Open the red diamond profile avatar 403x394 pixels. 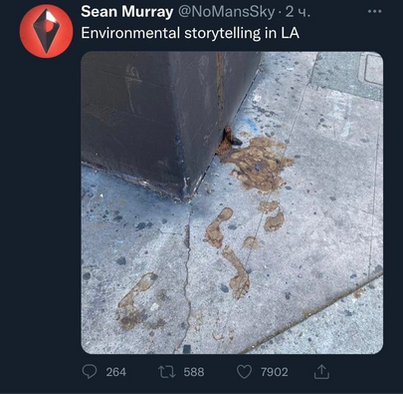46,31
